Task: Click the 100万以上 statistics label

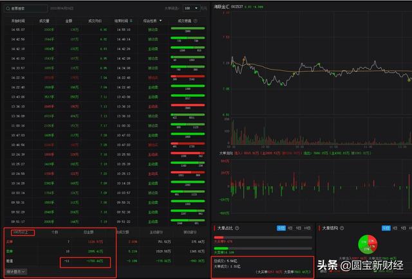Action: [x=20, y=232]
